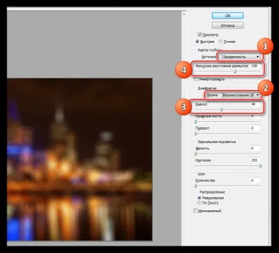
Task: Click the Поворот slider handle
Action: pos(195,134)
